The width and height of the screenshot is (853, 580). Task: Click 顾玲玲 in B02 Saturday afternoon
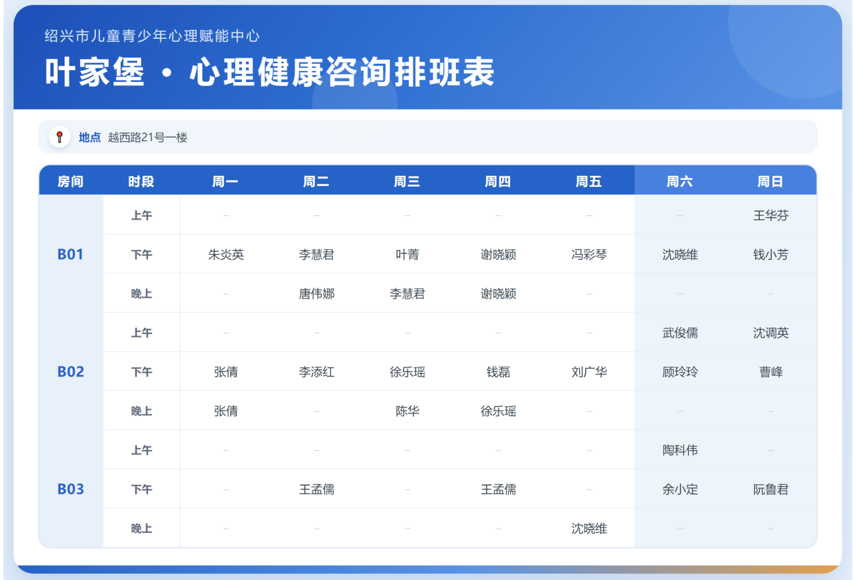[x=680, y=372]
